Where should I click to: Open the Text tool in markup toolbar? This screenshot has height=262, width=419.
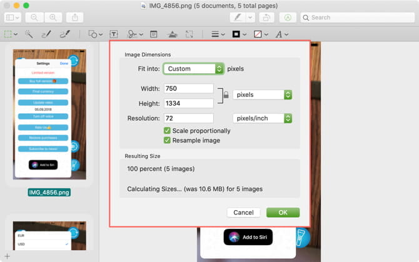(114, 34)
